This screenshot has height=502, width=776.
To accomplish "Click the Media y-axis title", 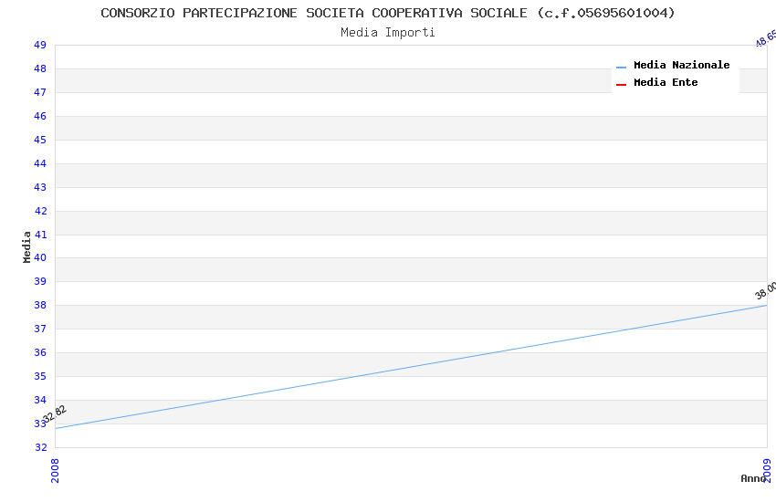I will click(26, 246).
